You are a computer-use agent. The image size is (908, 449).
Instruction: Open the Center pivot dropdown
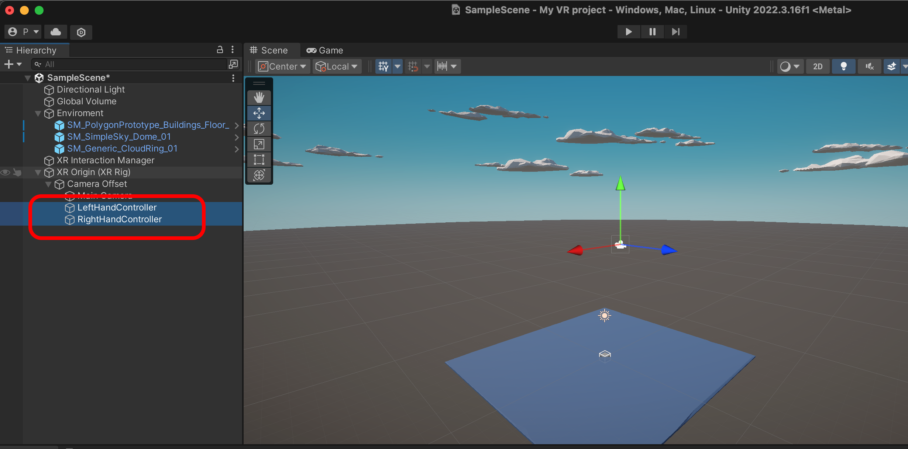point(283,66)
